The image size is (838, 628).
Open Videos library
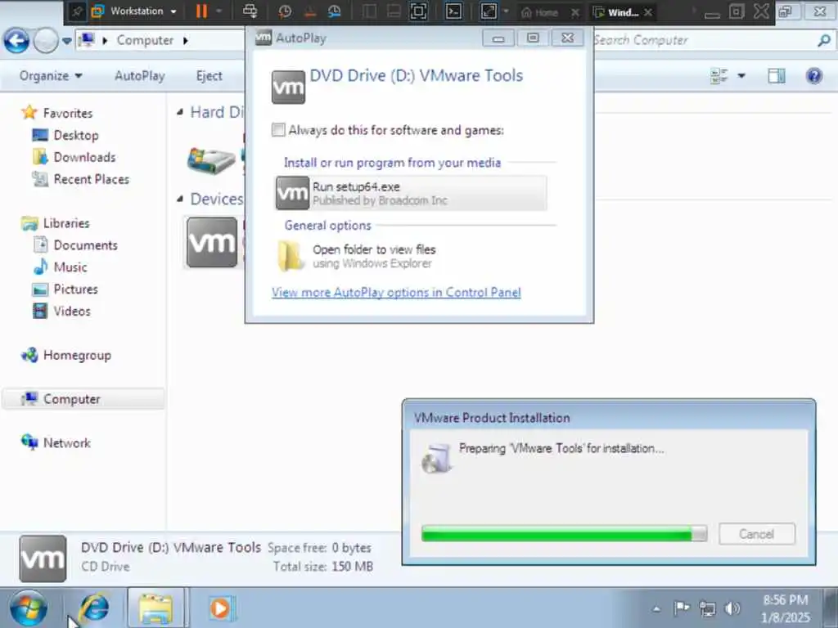[x=72, y=311]
